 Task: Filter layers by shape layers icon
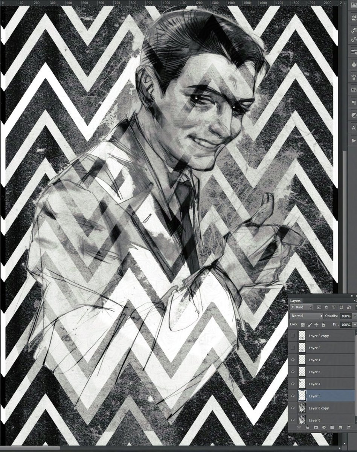(341, 307)
